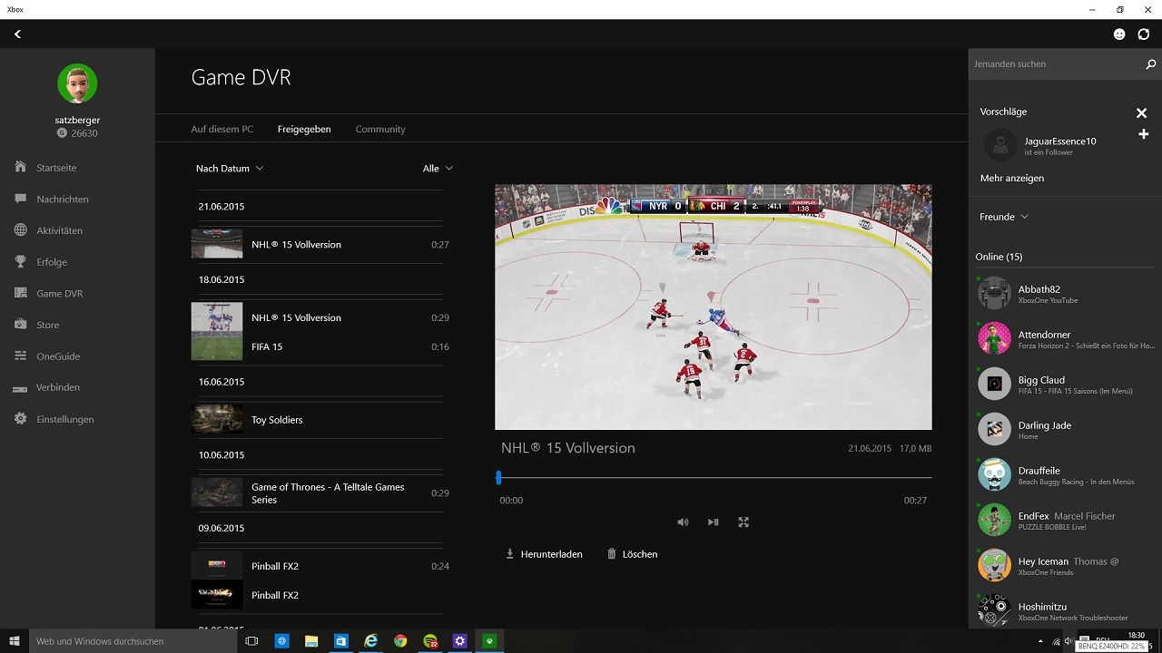
Task: Click Mehr anzeigen link
Action: click(x=1012, y=178)
